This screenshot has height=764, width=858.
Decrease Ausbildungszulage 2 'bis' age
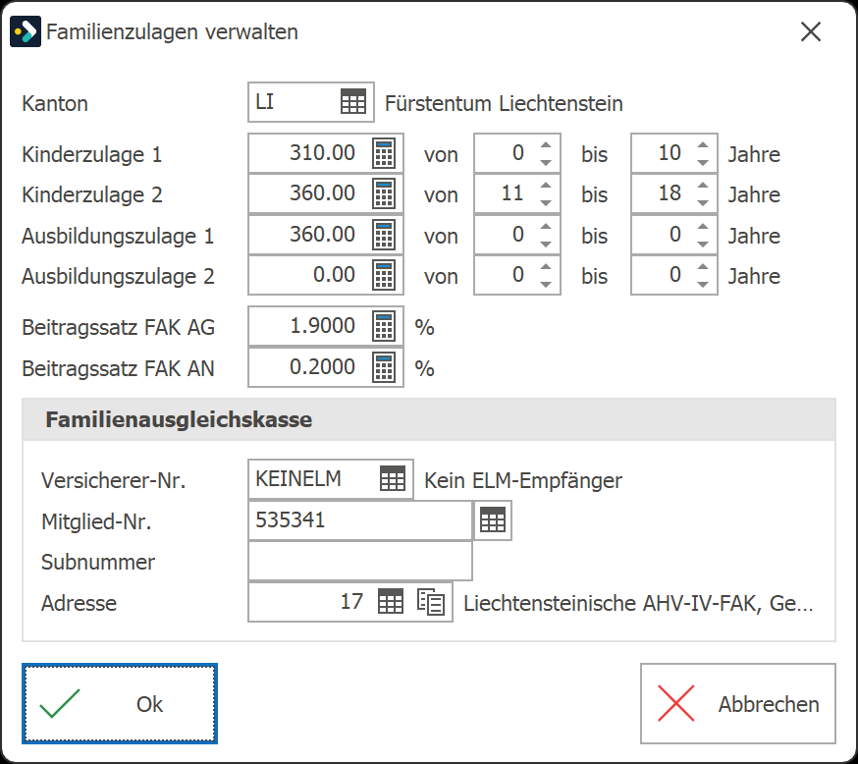703,285
